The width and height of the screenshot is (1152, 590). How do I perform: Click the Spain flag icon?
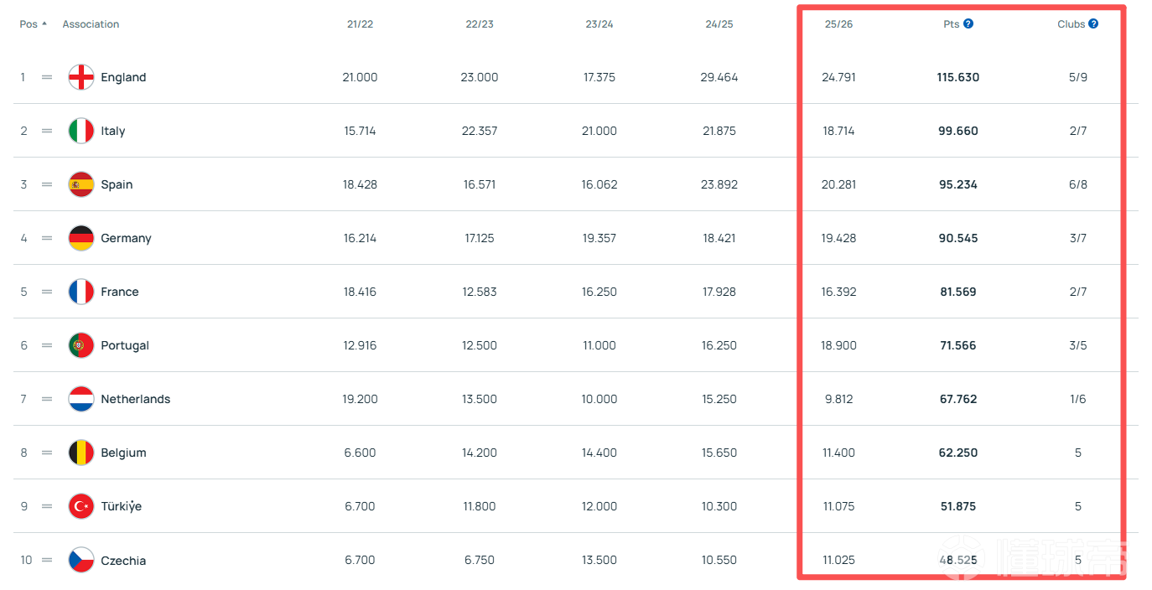81,184
